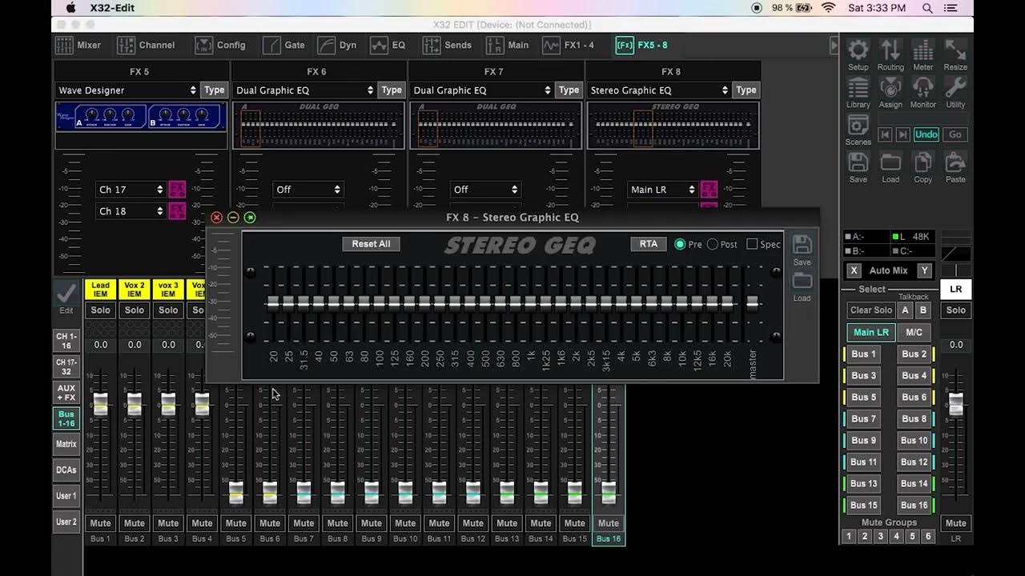Open FX 6 Off insert dropdown
Image resolution: width=1025 pixels, height=576 pixels.
pos(308,190)
